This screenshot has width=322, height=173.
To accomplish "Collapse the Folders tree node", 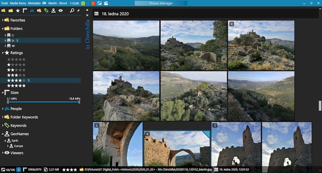I will (3, 29).
